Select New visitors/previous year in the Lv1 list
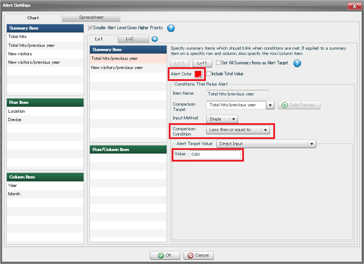This screenshot has height=264, width=364. pyautogui.click(x=128, y=68)
